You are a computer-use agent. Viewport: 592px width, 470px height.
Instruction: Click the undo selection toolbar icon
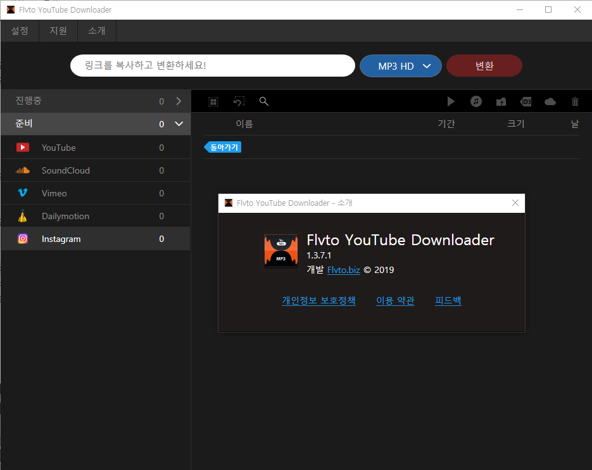coord(239,101)
